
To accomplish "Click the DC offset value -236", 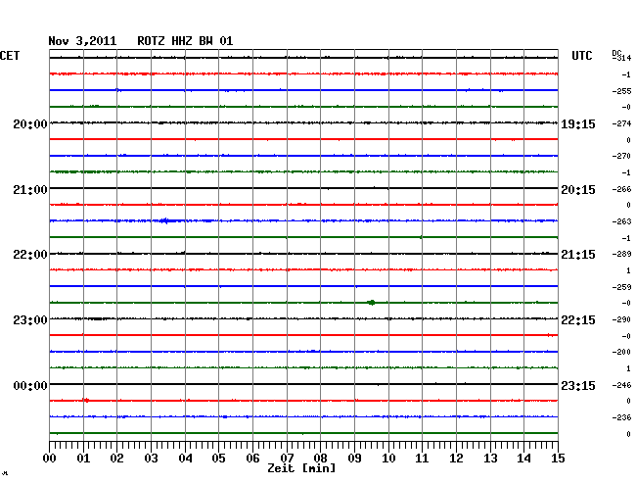I will (x=621, y=417).
